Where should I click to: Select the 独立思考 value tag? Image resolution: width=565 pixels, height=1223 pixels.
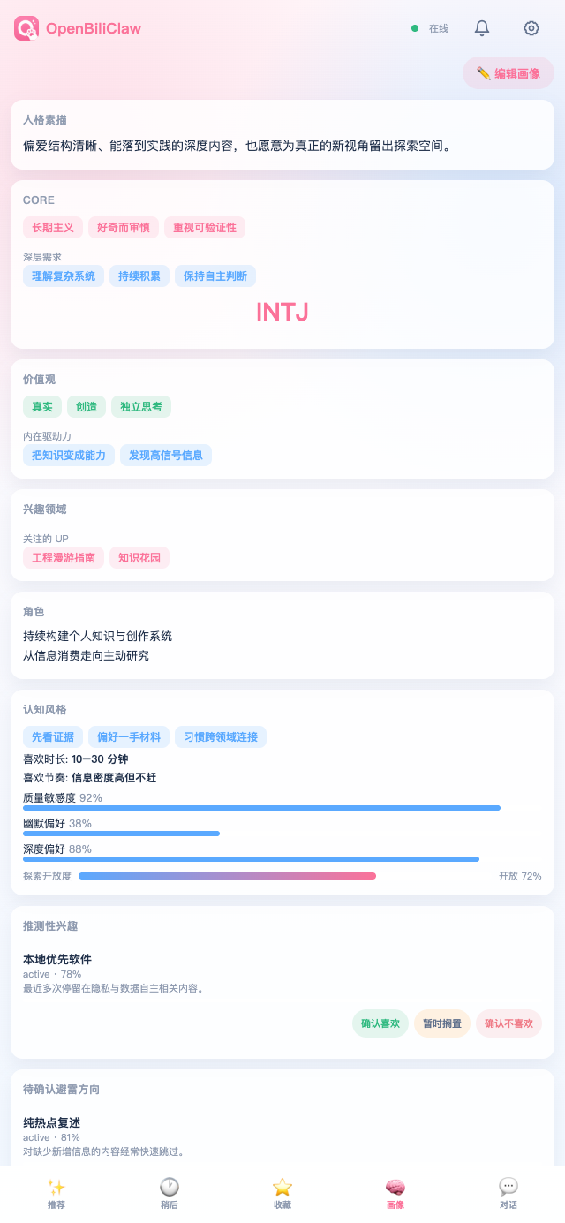[141, 406]
